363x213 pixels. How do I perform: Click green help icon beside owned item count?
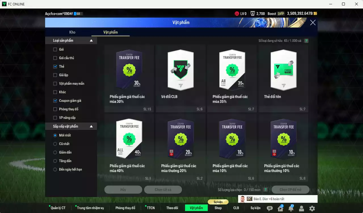306,41
